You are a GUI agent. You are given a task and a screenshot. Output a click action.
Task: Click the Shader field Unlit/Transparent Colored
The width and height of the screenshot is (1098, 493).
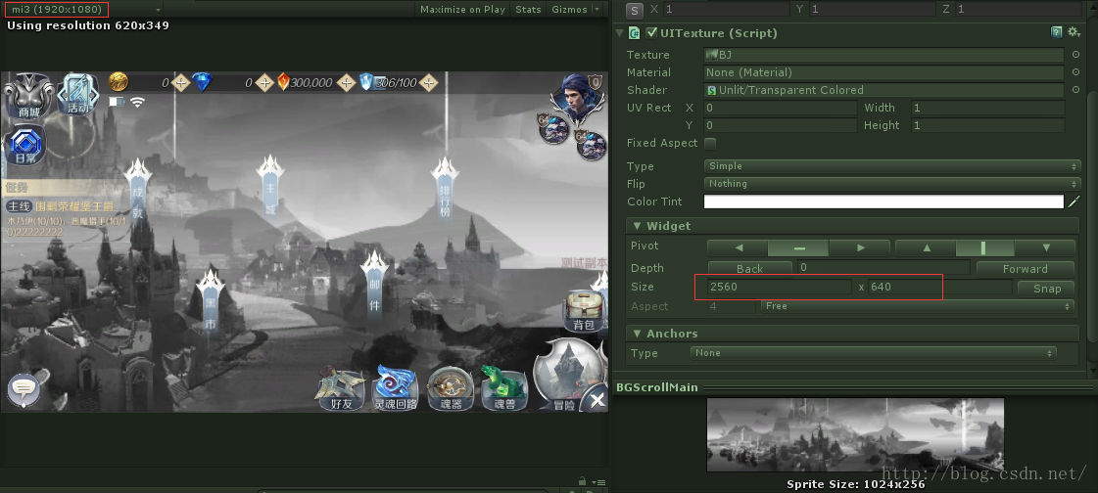pos(883,90)
